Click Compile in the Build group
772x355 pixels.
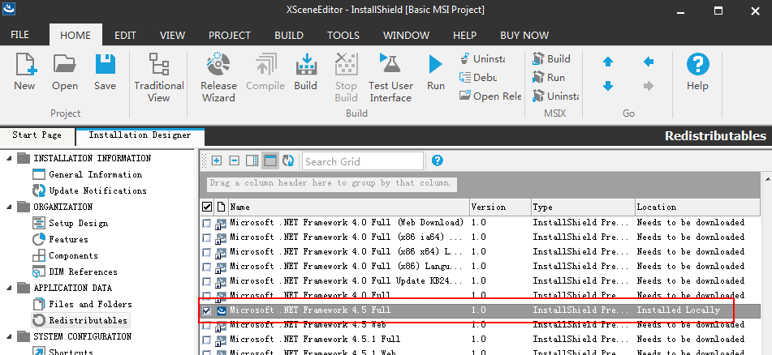(265, 72)
